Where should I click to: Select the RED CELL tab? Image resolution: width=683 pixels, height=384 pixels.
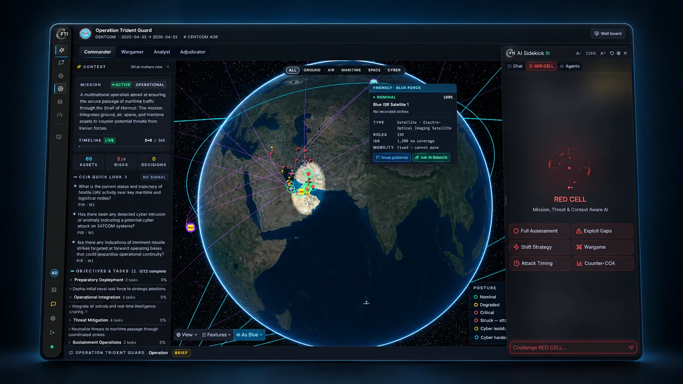tap(541, 66)
